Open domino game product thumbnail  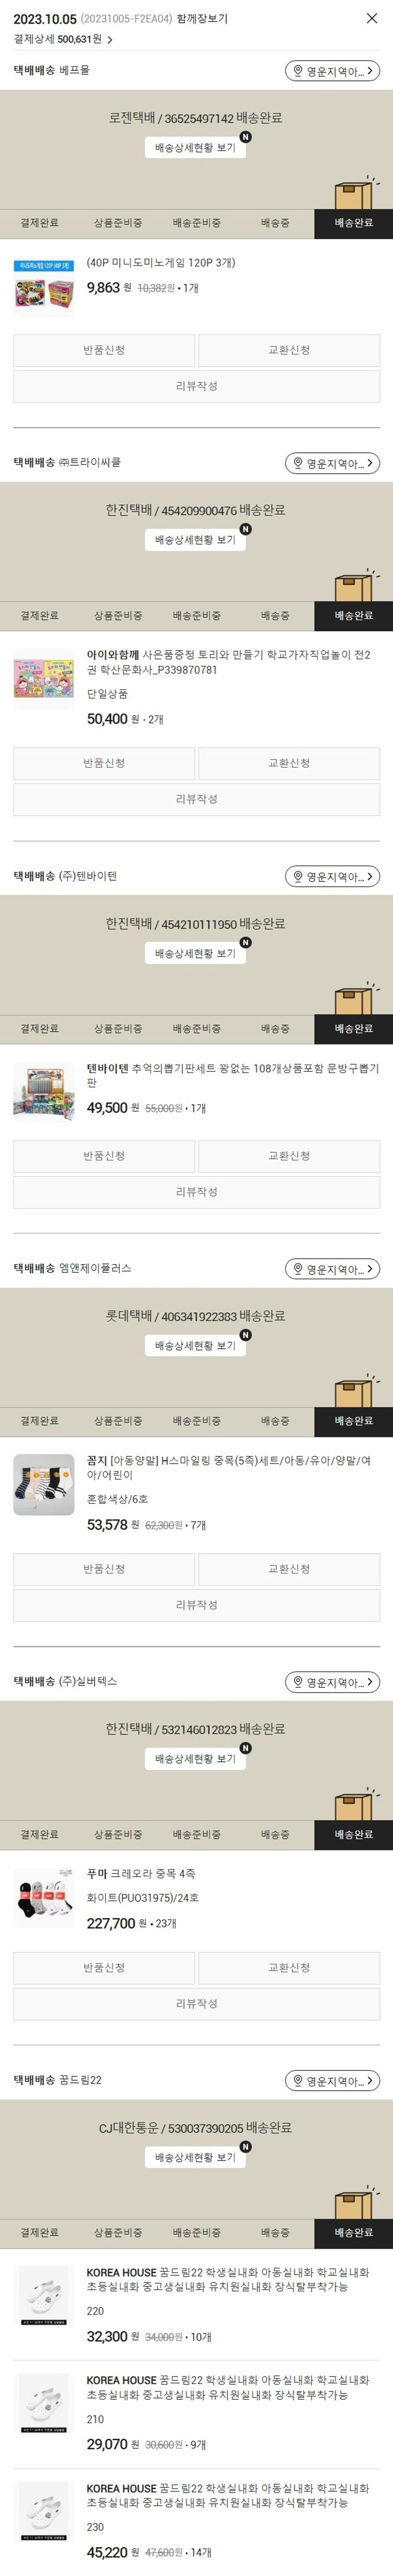click(44, 286)
